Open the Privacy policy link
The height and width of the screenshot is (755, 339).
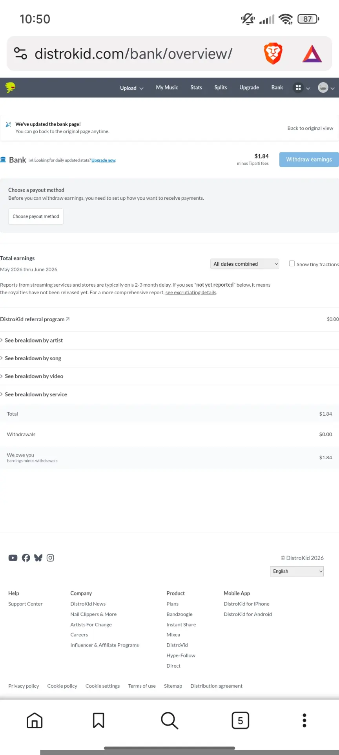pos(24,686)
